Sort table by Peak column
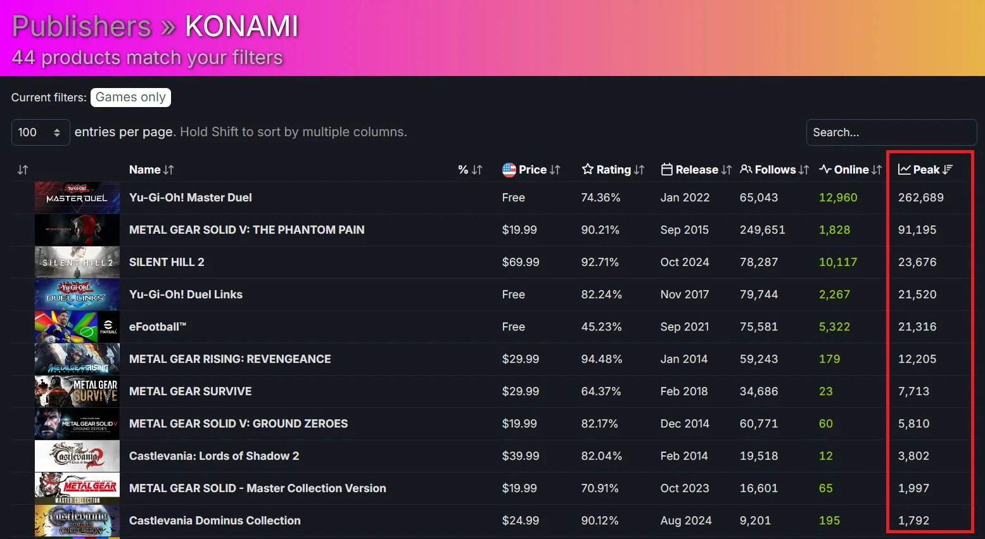 (x=925, y=170)
